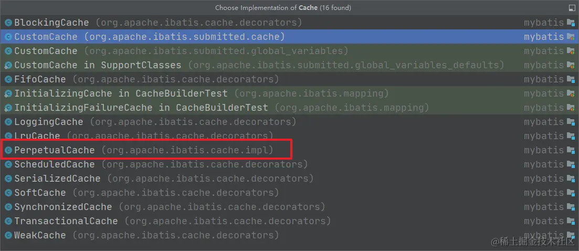Click the class icon beside FifoCache
The image size is (579, 251).
point(8,79)
